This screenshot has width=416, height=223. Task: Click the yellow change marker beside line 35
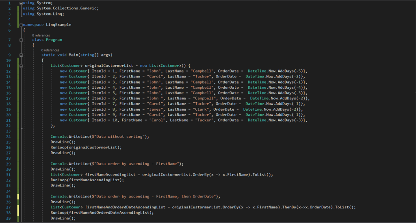[18, 196]
